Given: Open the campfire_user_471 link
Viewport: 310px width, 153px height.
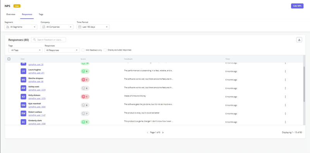Looking at the screenshot, I should (36, 73).
